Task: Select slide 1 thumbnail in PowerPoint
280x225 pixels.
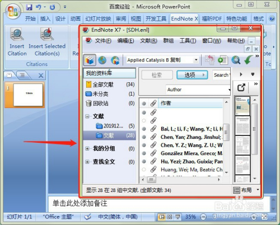Action: tap(28, 95)
